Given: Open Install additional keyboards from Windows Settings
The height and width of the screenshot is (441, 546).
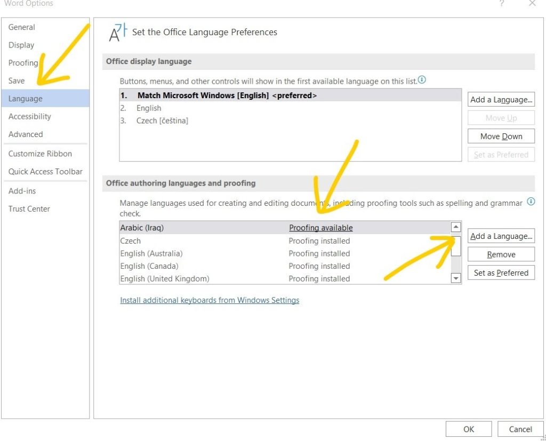Looking at the screenshot, I should [x=210, y=300].
